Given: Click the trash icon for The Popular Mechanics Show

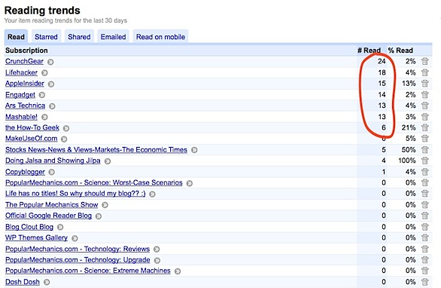Looking at the screenshot, I should (425, 205).
